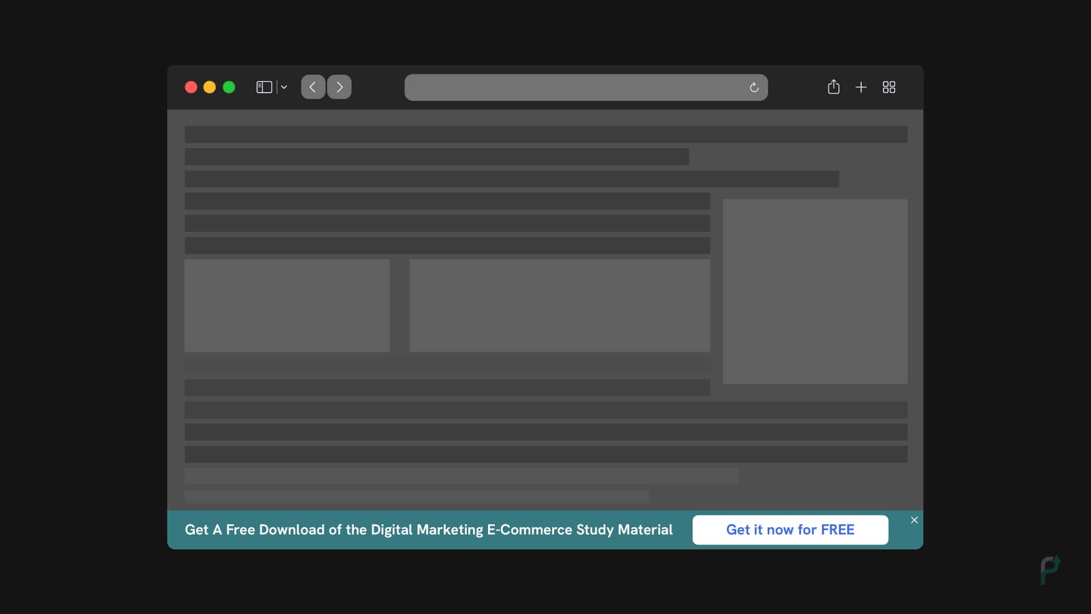Click the new tab plus icon
The image size is (1091, 614).
(x=861, y=87)
